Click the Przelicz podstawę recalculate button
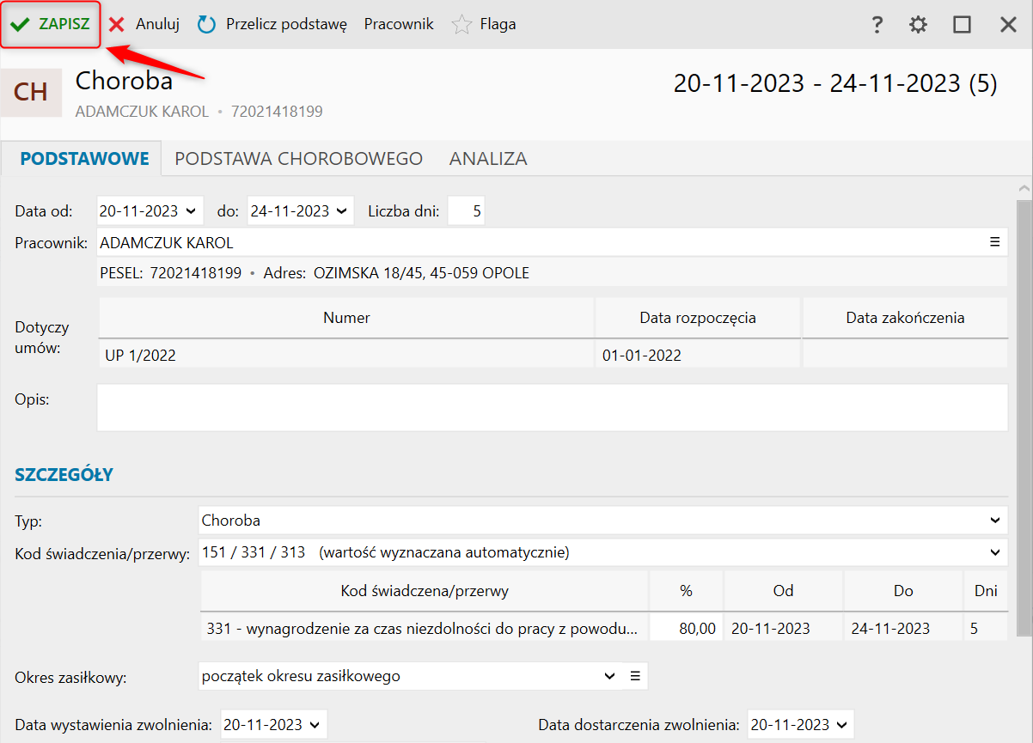 tap(272, 24)
